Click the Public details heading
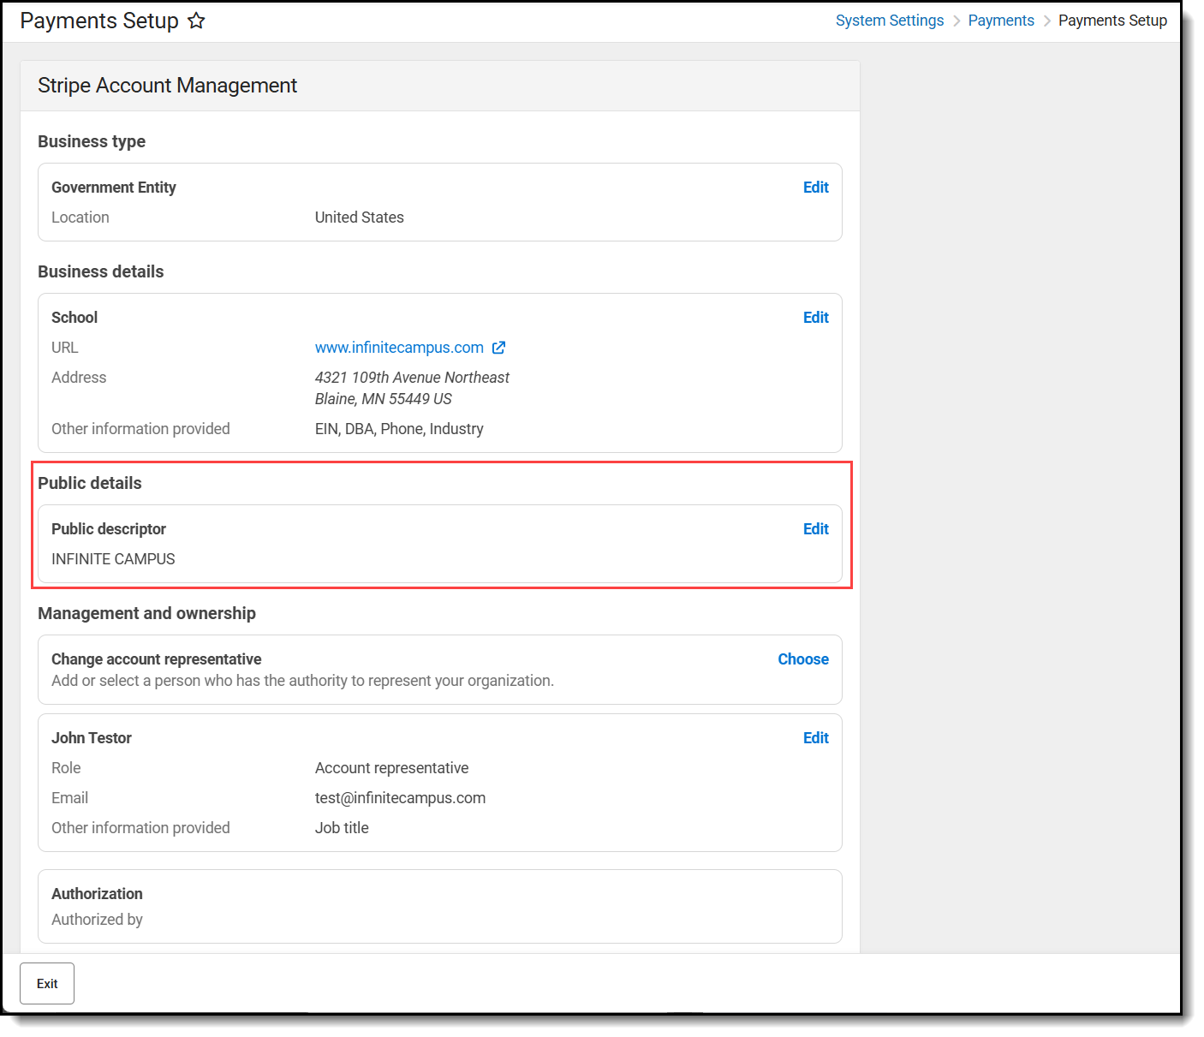This screenshot has height=1037, width=1204. [90, 483]
